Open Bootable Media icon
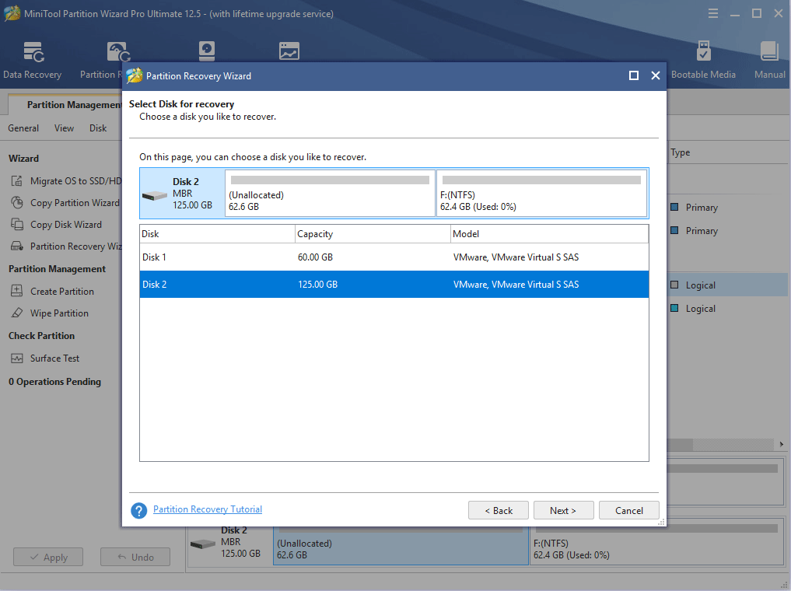Image resolution: width=791 pixels, height=591 pixels. (703, 51)
